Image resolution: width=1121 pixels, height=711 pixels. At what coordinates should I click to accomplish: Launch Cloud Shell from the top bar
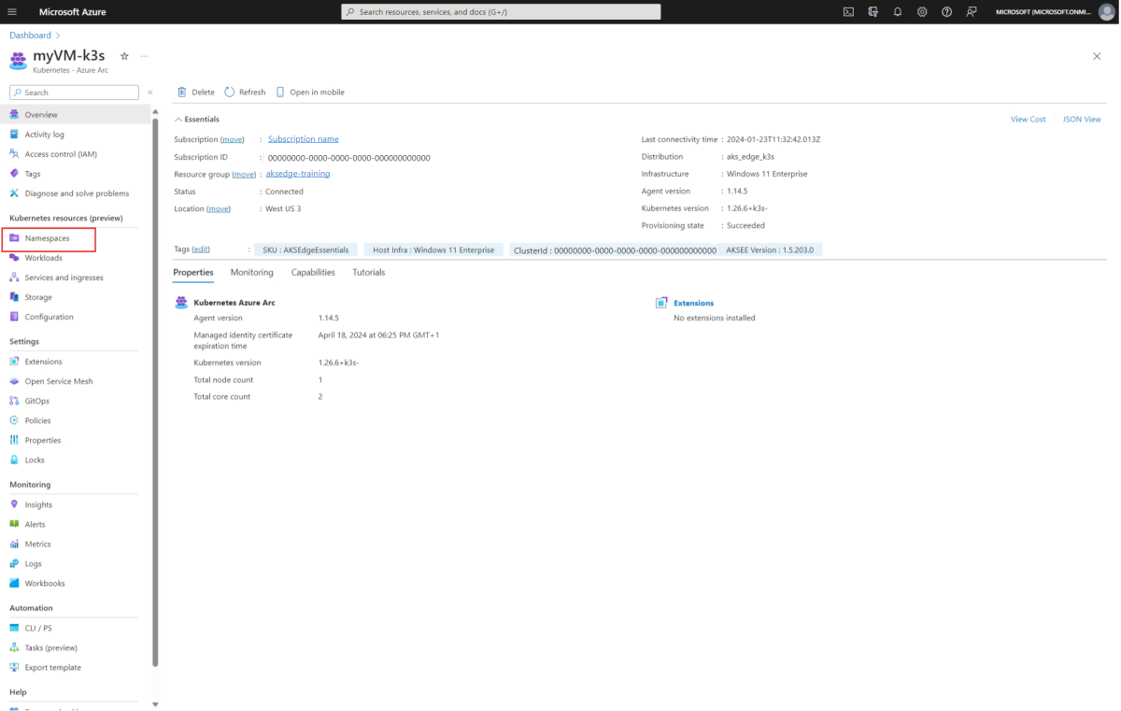point(848,12)
